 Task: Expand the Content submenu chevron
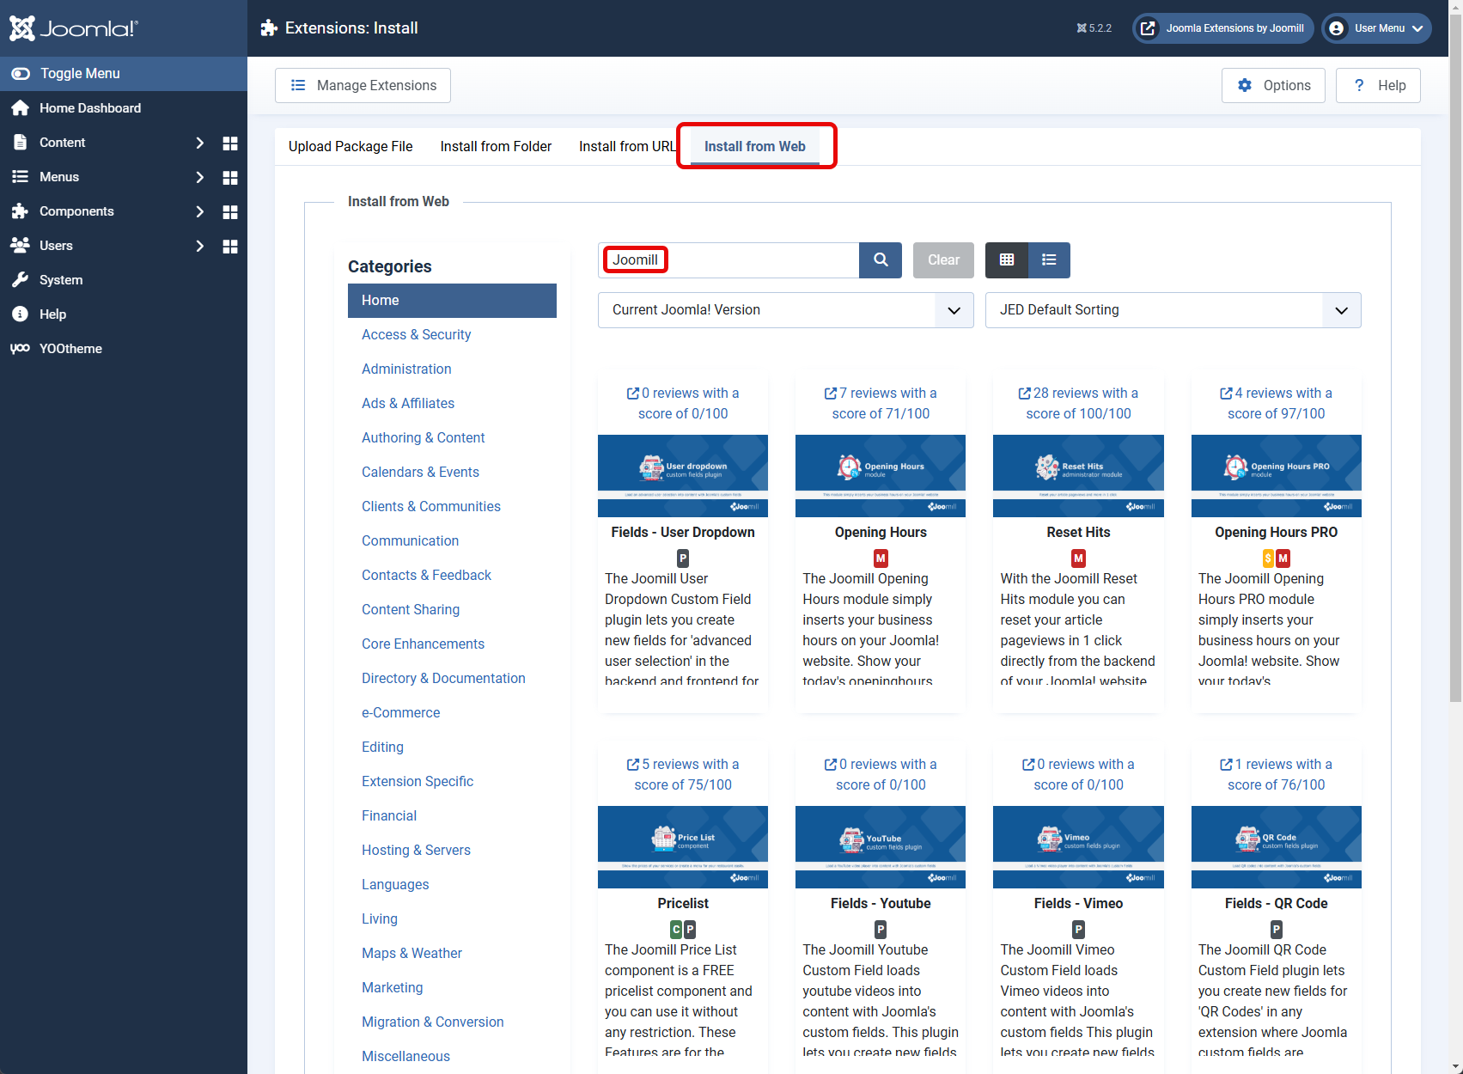tap(199, 143)
